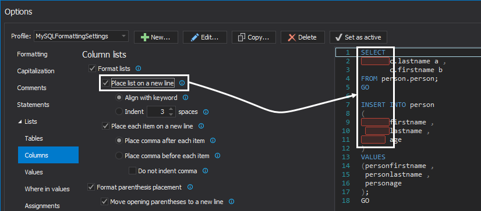
Task: Click the copy pages icon on Copy button
Action: click(242, 37)
